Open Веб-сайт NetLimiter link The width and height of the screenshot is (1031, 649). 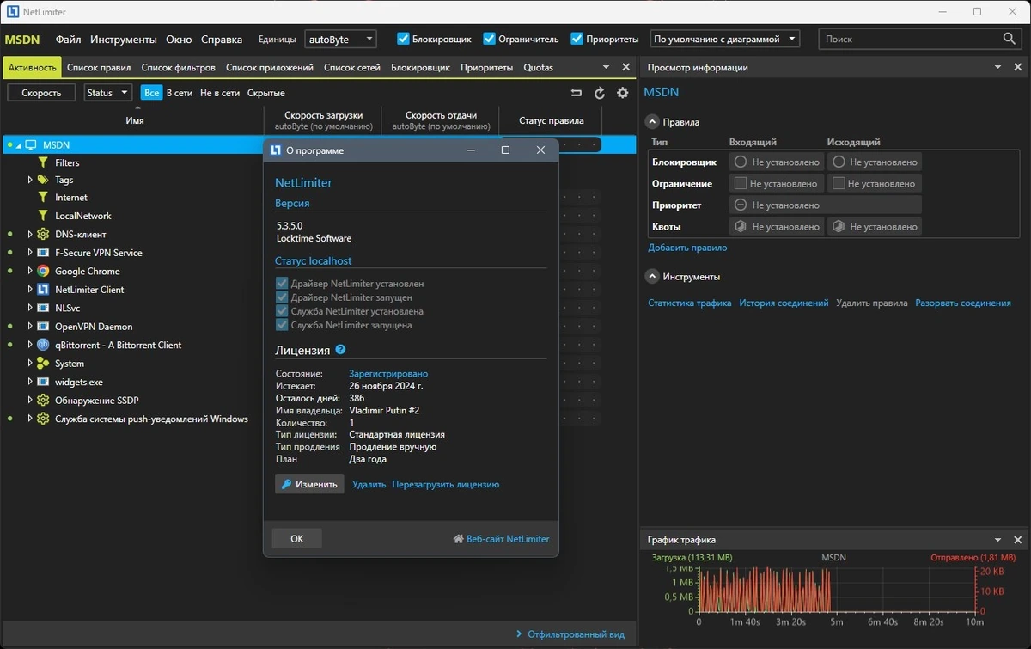(x=501, y=539)
